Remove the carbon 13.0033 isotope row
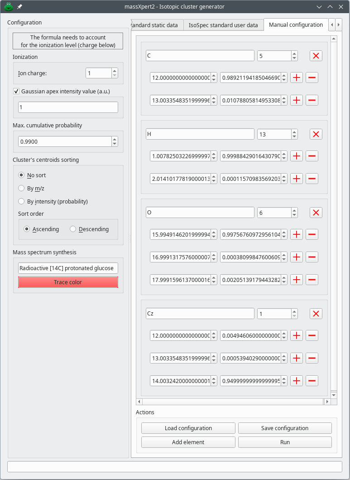 click(312, 100)
